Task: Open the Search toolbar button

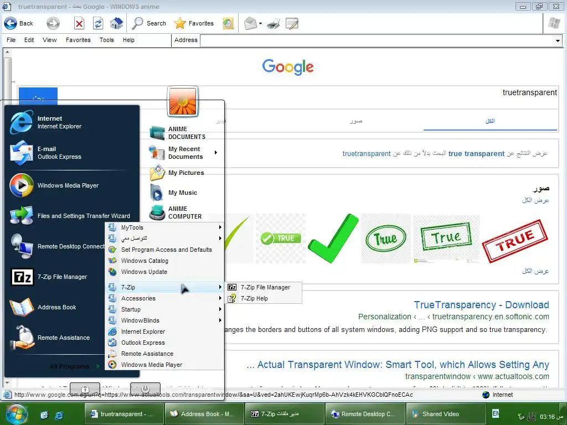Action: 149,23
